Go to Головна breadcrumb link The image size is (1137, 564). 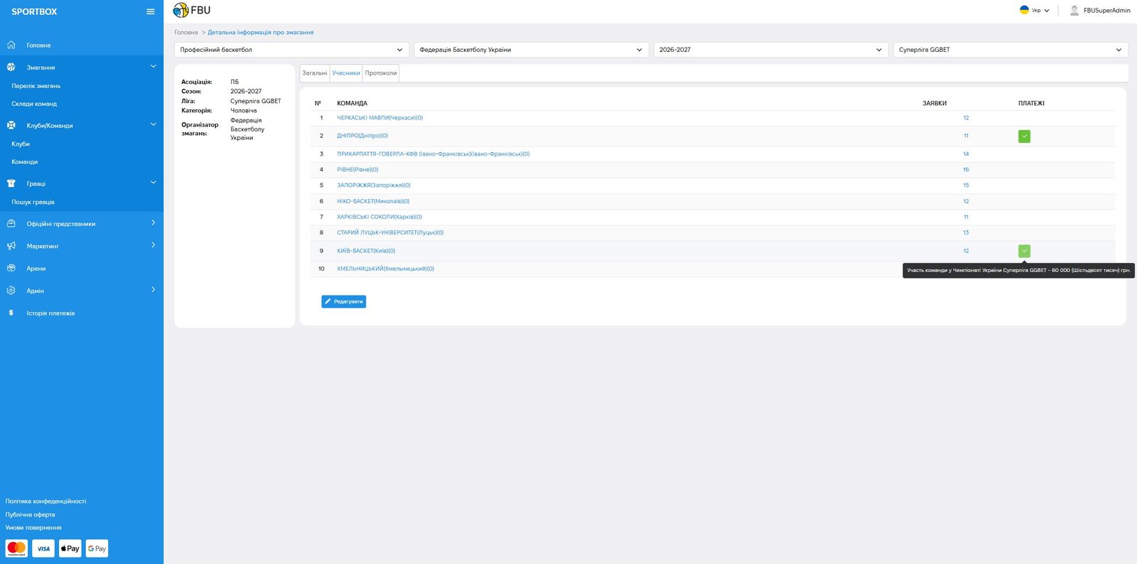(186, 33)
